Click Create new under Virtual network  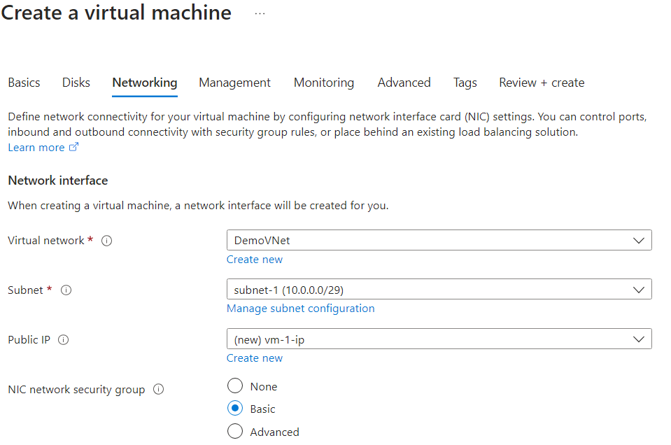254,259
